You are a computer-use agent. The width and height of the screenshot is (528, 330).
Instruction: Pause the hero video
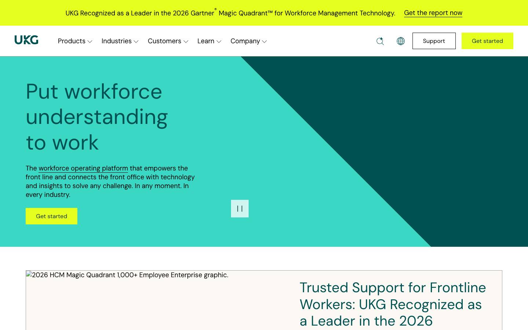[240, 209]
